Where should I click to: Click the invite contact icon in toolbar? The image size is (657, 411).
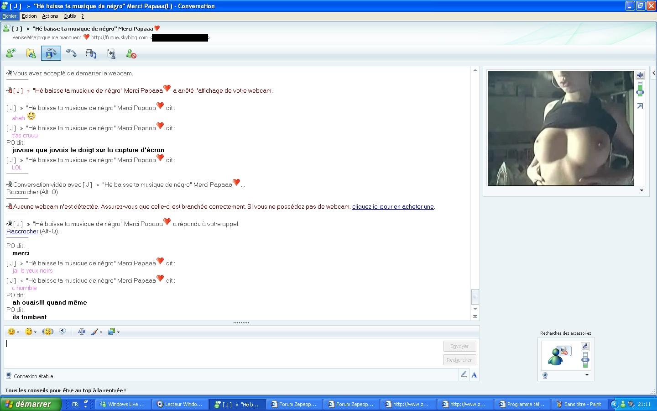(11, 53)
